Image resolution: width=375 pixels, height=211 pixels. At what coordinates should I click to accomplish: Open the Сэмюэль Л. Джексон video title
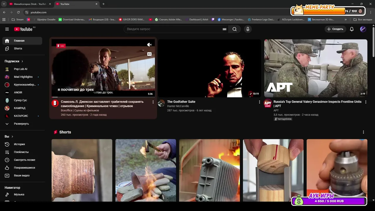(x=102, y=104)
